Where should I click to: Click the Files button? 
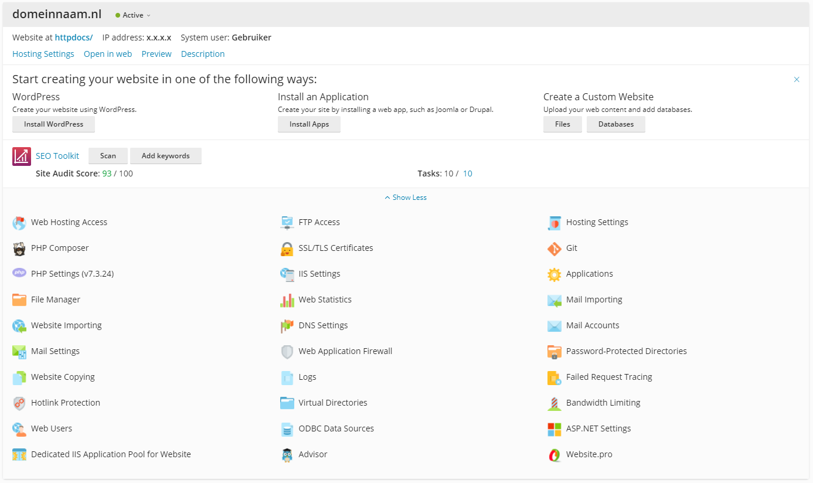[x=563, y=124]
